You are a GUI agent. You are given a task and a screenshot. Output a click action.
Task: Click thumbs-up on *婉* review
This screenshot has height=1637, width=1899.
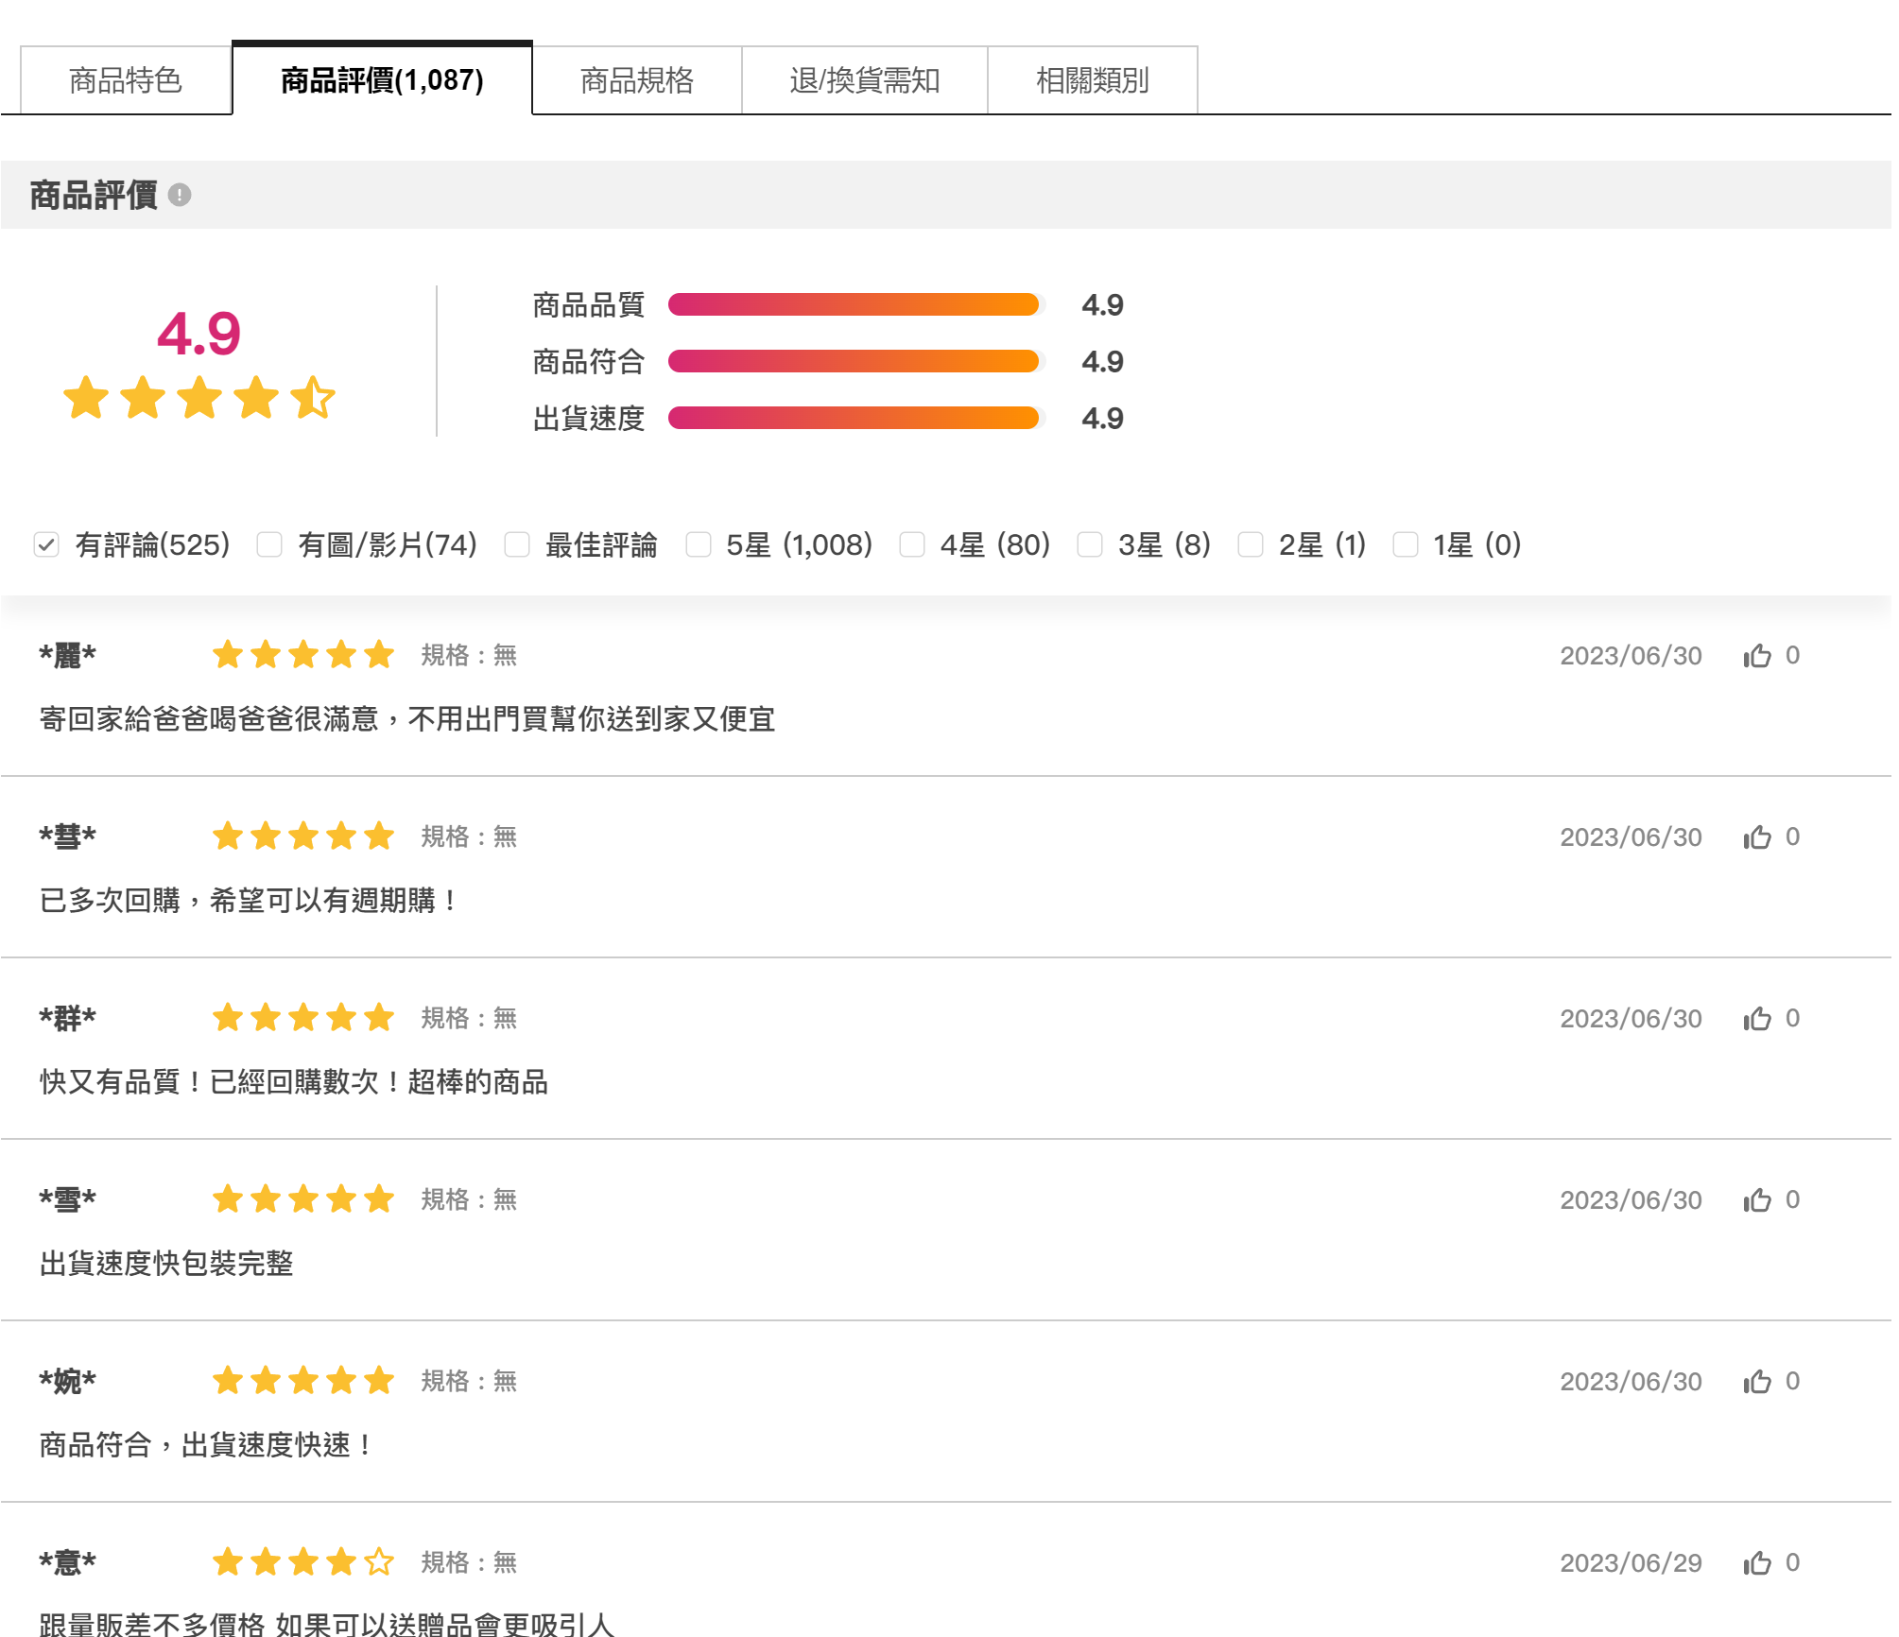tap(1757, 1382)
